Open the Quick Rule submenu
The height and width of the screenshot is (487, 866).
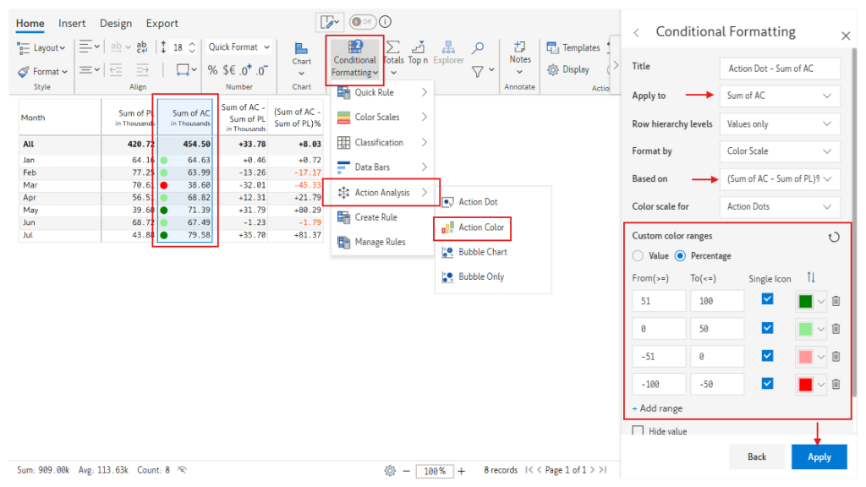pos(382,92)
